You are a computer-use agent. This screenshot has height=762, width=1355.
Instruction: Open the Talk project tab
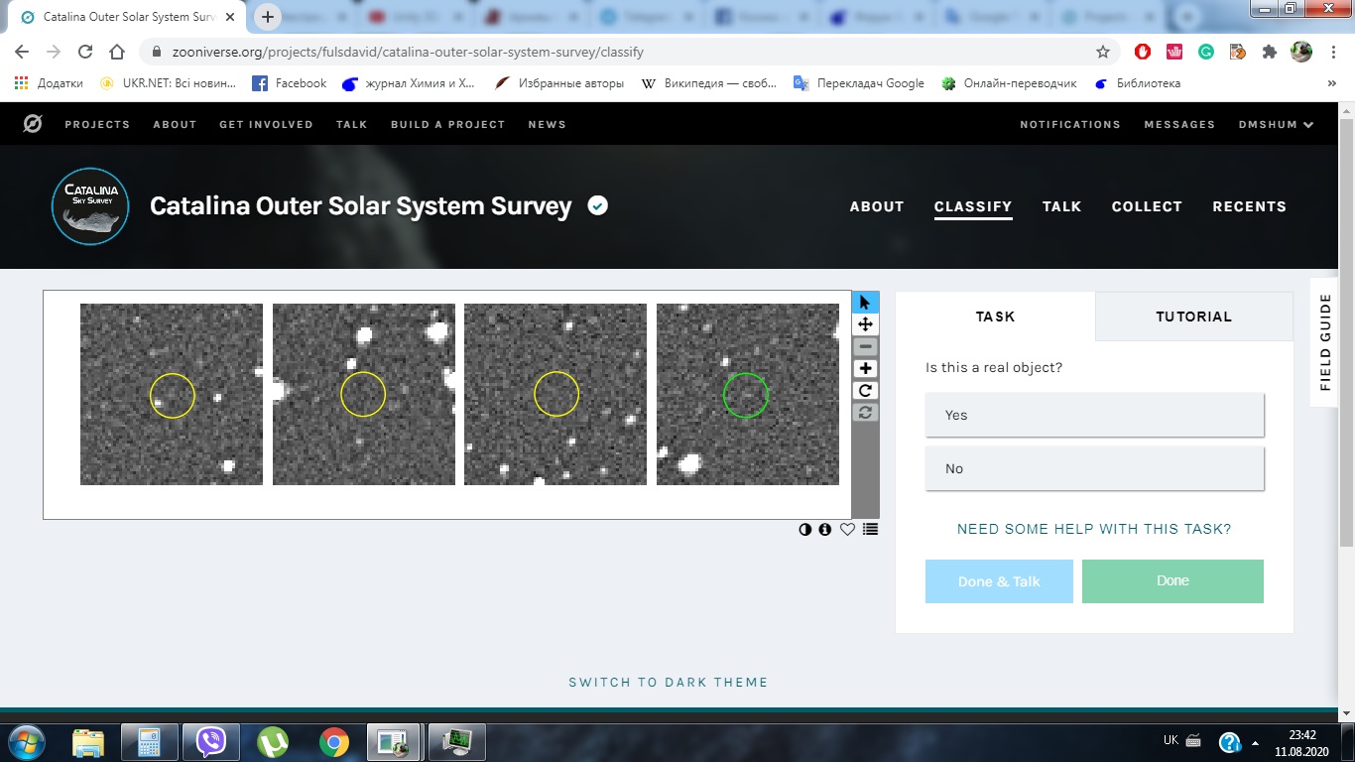(x=1061, y=206)
